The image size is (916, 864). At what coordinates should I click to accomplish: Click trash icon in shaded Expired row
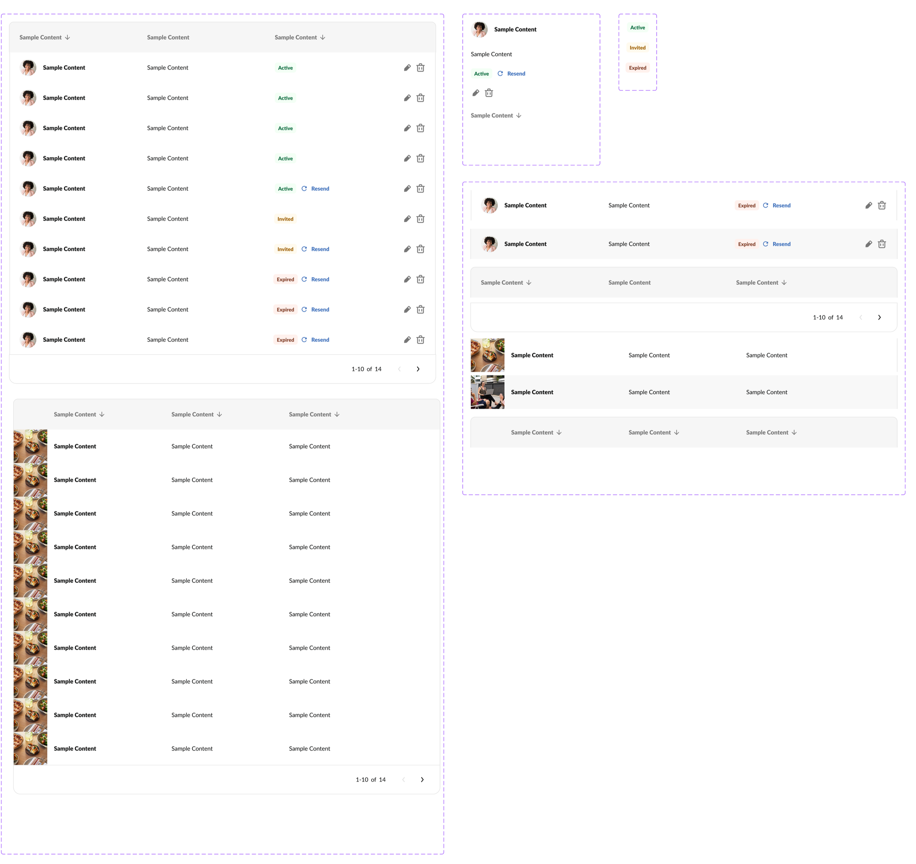coord(882,244)
